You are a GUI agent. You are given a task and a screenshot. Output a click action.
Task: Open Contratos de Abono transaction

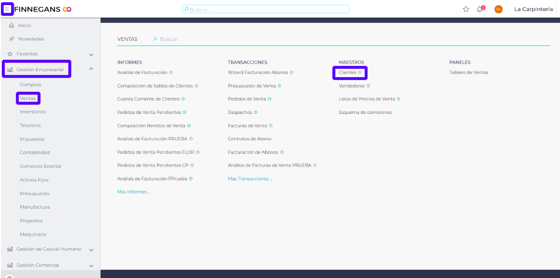(x=250, y=139)
